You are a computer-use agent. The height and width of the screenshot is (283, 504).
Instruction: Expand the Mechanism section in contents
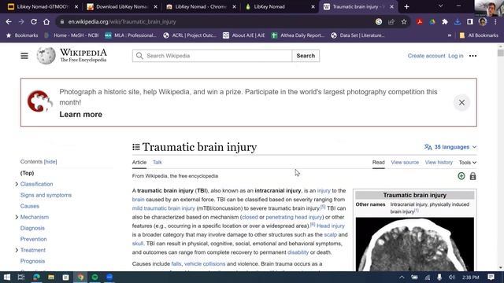click(17, 217)
